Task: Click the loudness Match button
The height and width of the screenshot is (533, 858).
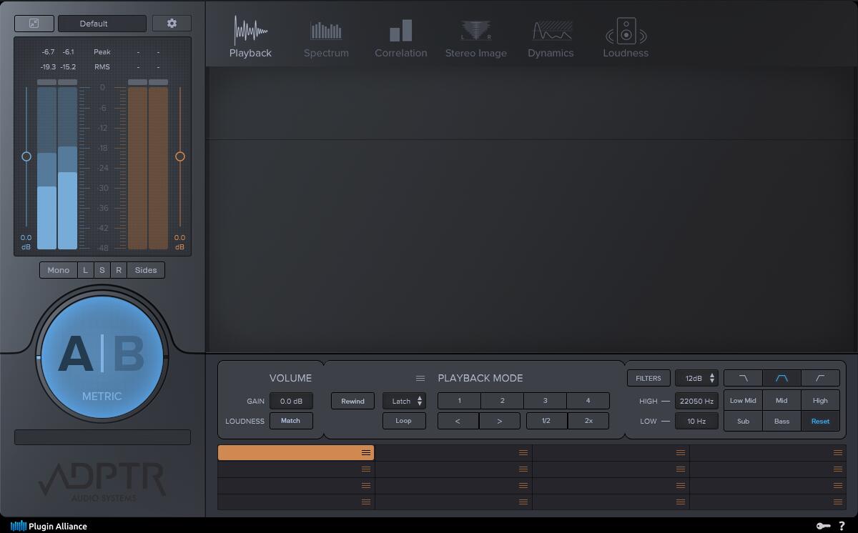Action: (291, 421)
